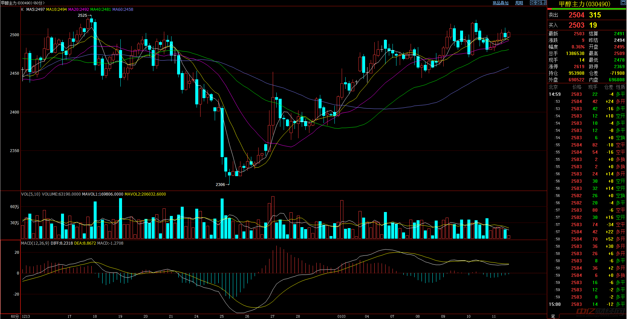627x319 pixels.
Task: Click the back arrow navigation icon
Action: click(x=532, y=3)
